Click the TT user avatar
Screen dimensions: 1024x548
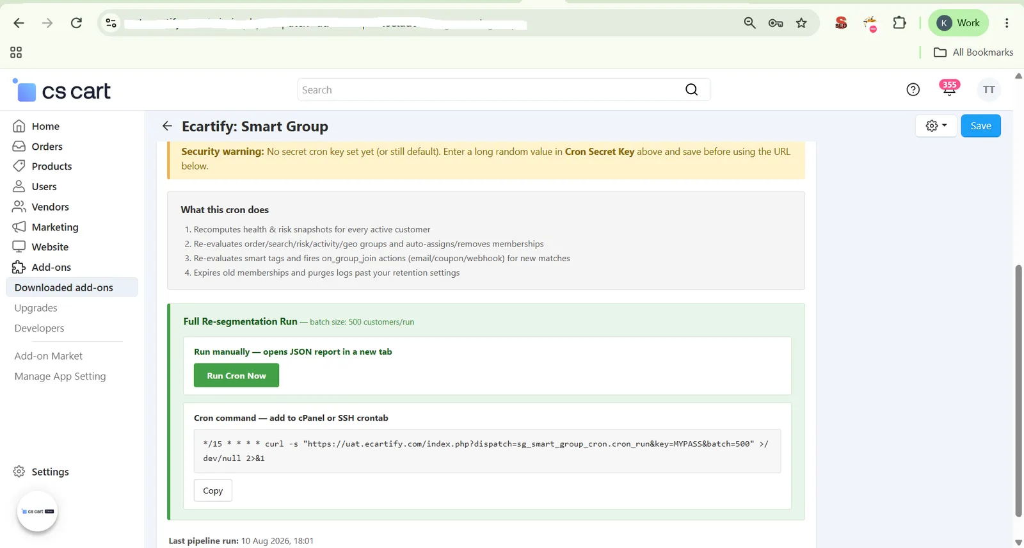pos(989,90)
